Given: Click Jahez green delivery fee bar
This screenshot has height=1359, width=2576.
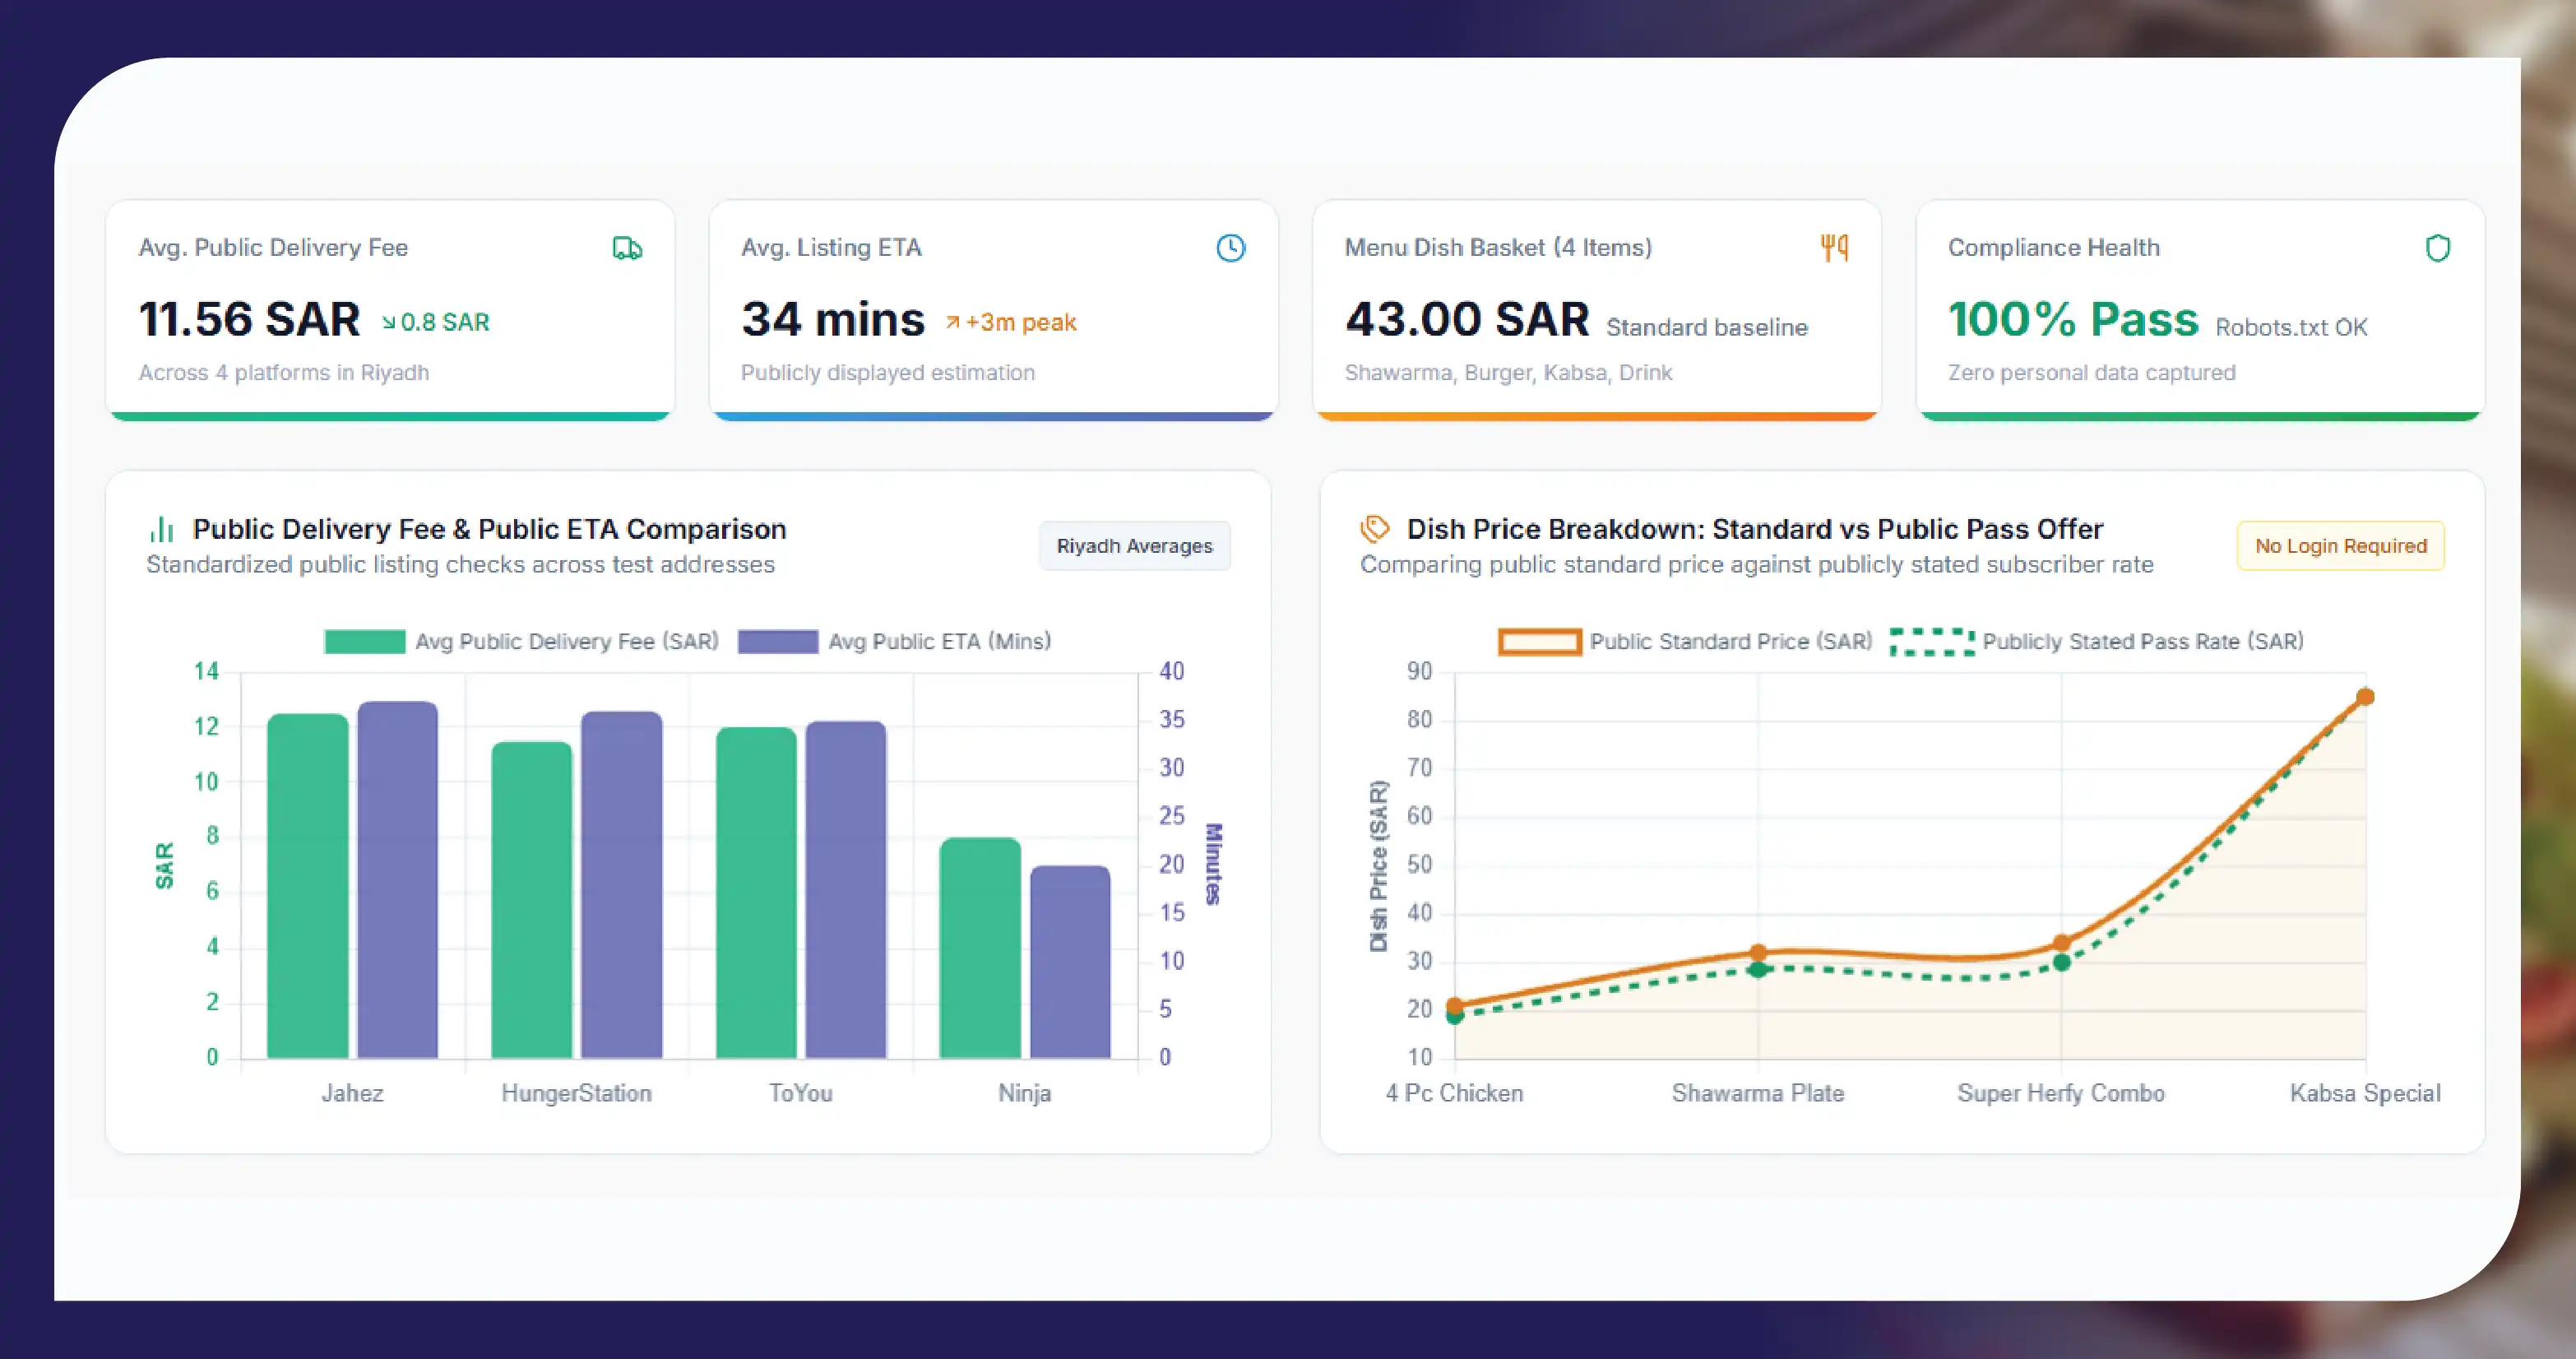Looking at the screenshot, I should click(308, 885).
